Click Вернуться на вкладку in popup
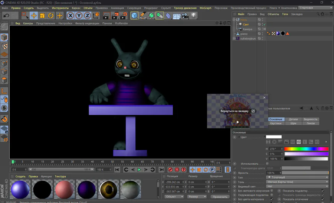The width and height of the screenshot is (334, 203). point(234,111)
